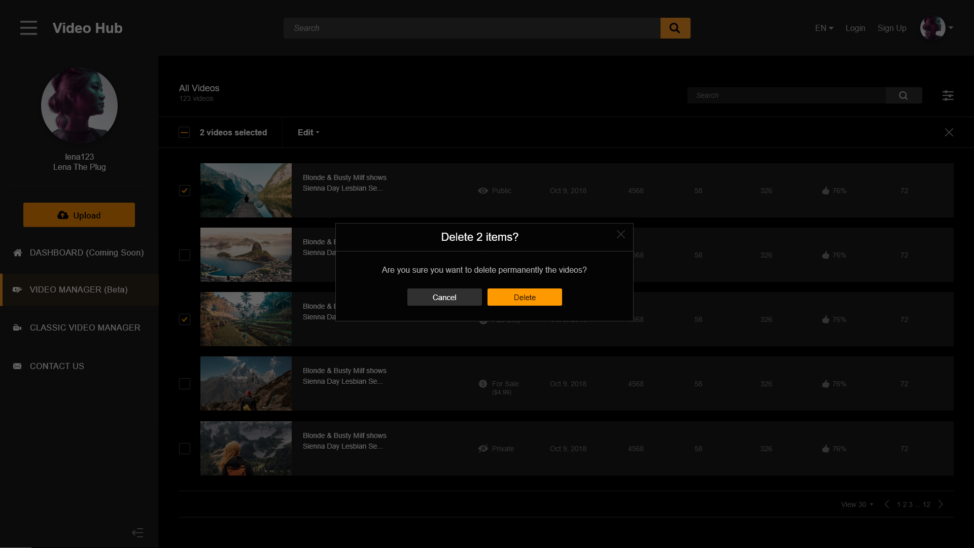Check the For Sale video's checkbox
The height and width of the screenshot is (548, 974).
coord(185,384)
